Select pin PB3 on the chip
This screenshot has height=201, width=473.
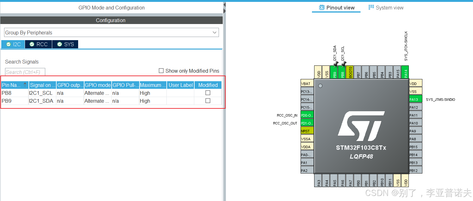389,72
